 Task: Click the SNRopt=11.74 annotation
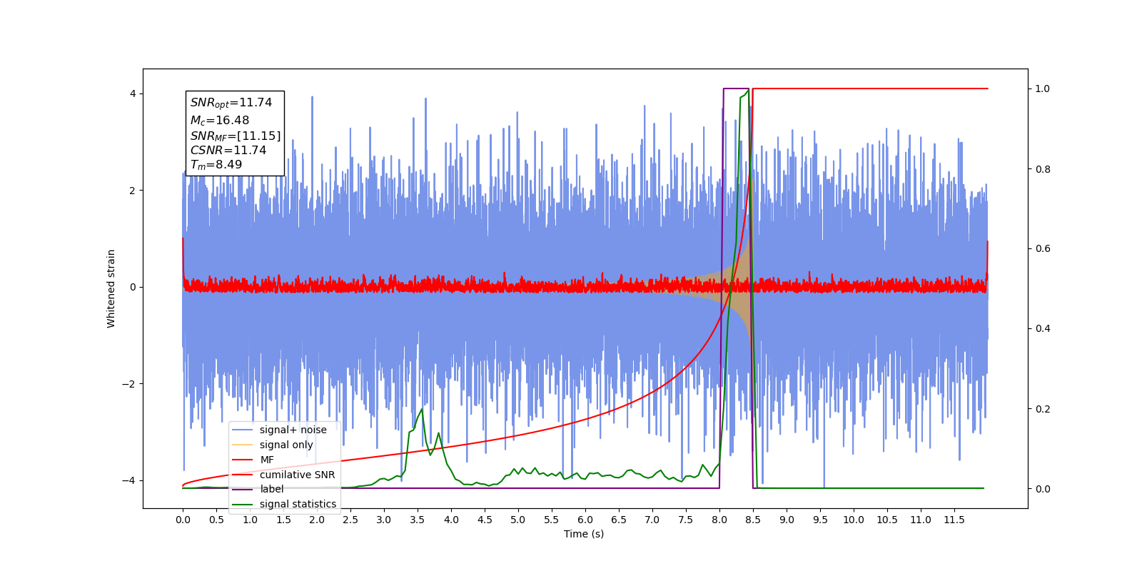[x=231, y=103]
